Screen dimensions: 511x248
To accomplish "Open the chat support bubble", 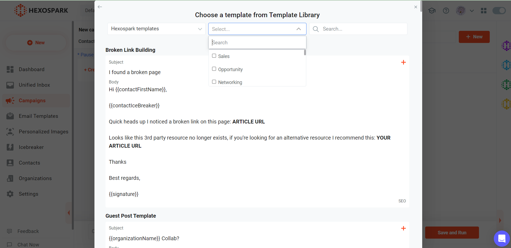I will (x=502, y=238).
